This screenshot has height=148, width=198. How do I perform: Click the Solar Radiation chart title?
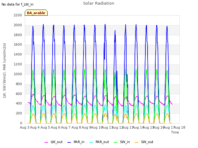99,3
